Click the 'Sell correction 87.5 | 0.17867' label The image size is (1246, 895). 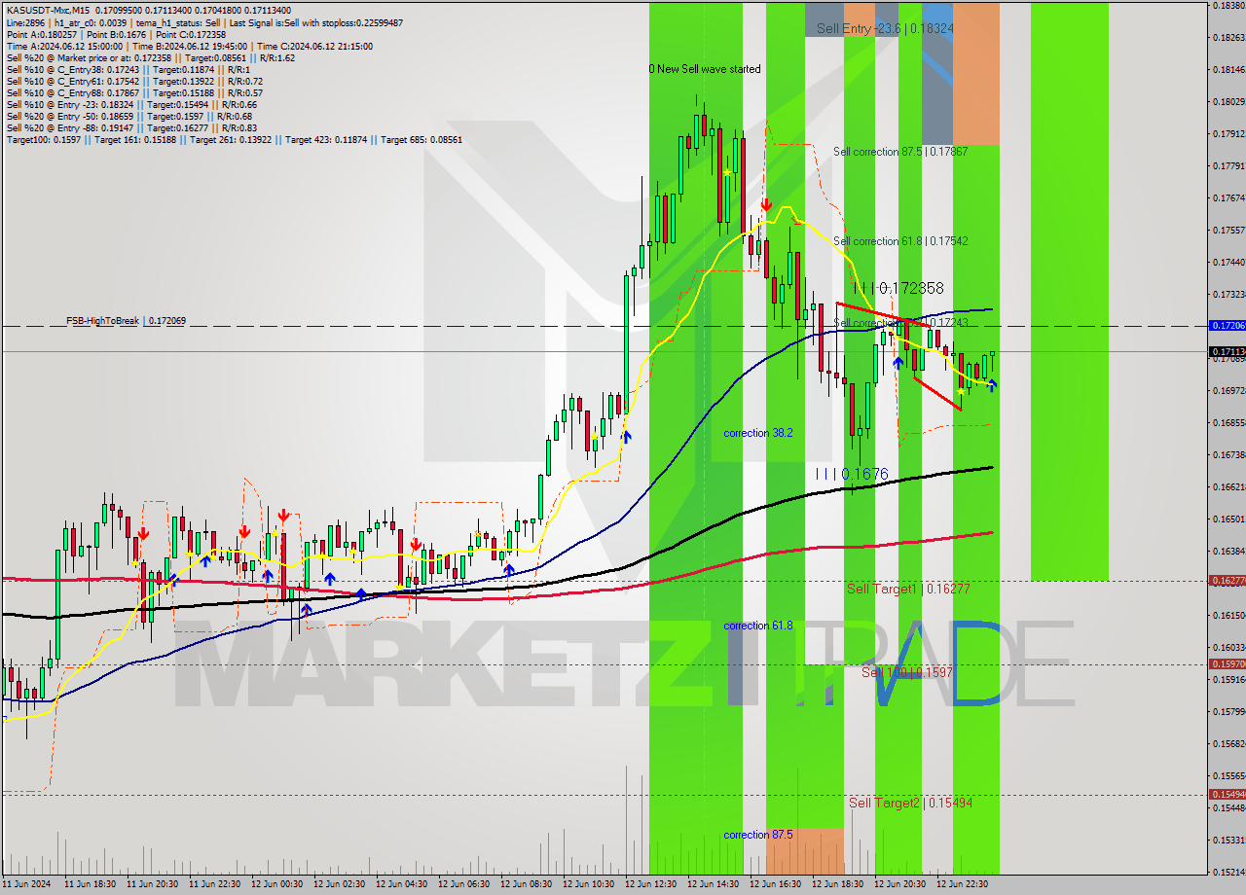coord(900,152)
